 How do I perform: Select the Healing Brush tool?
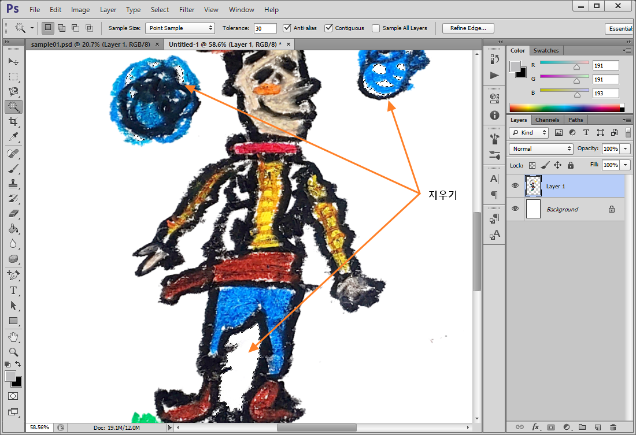coord(13,154)
